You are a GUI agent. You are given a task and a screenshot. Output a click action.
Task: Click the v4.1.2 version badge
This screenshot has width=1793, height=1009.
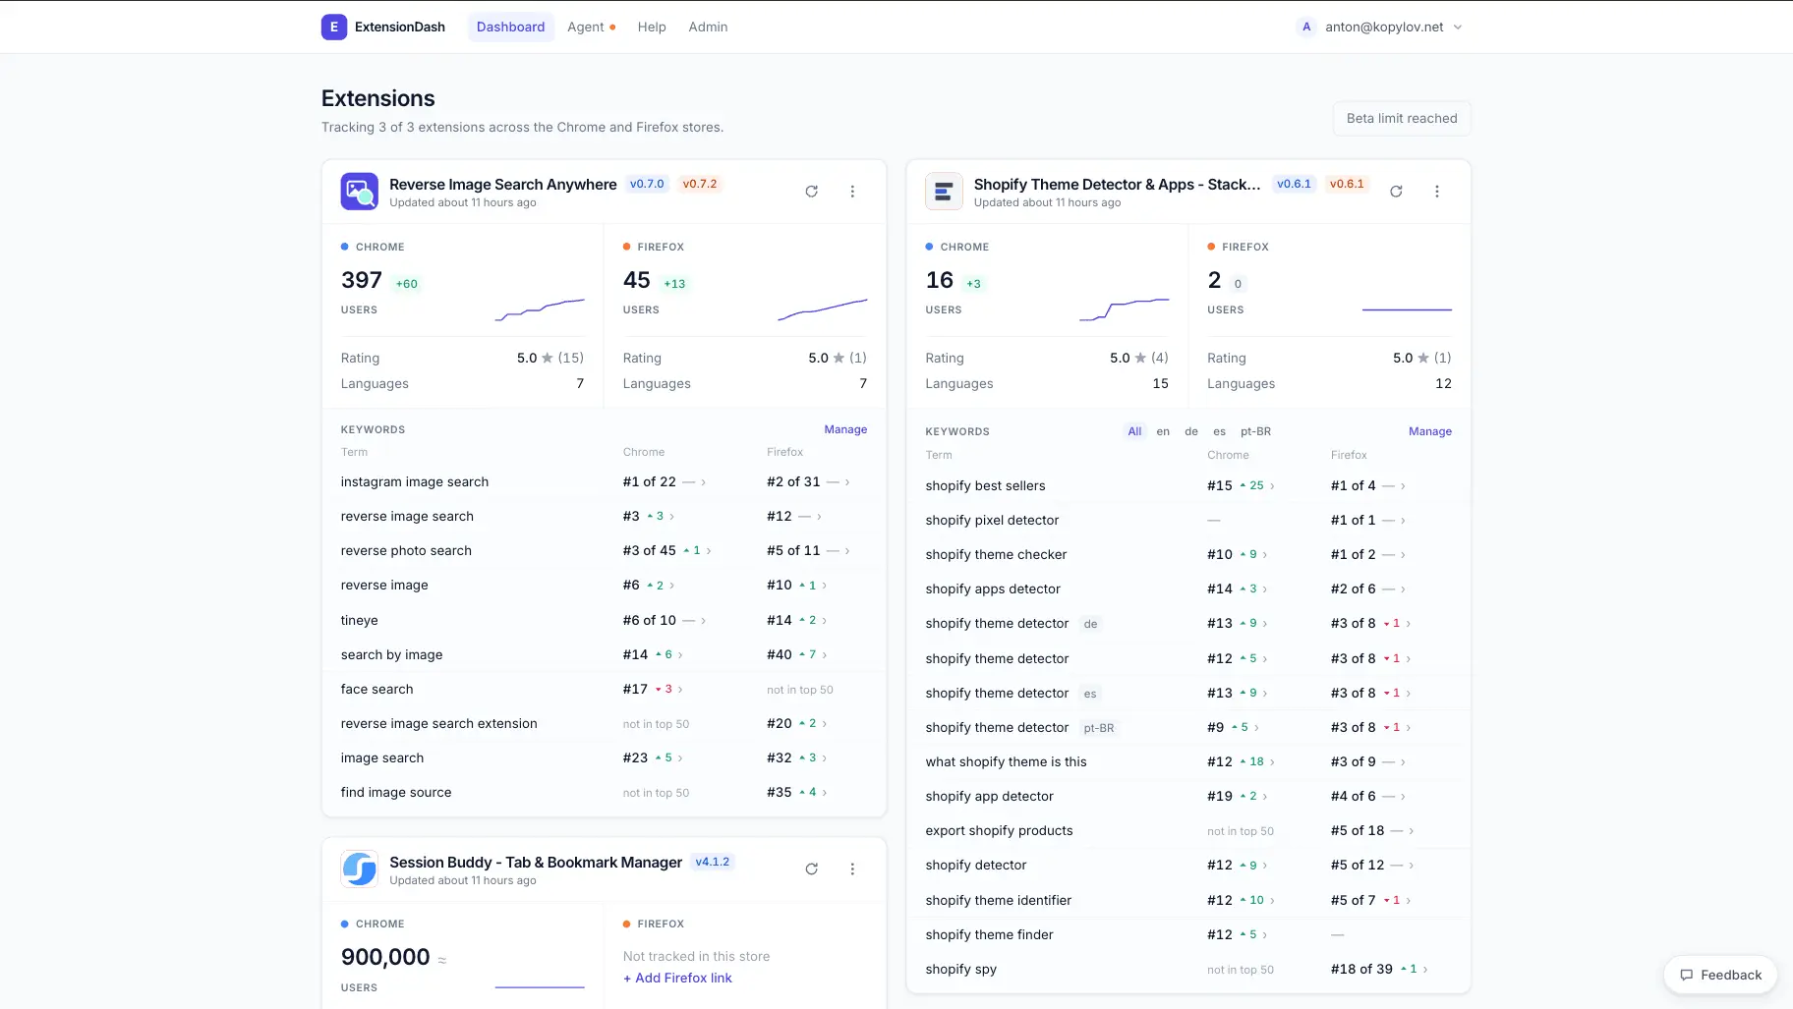pos(713,862)
